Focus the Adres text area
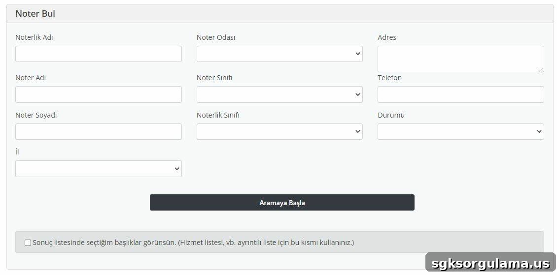This screenshot has width=557, height=275. tap(461, 59)
